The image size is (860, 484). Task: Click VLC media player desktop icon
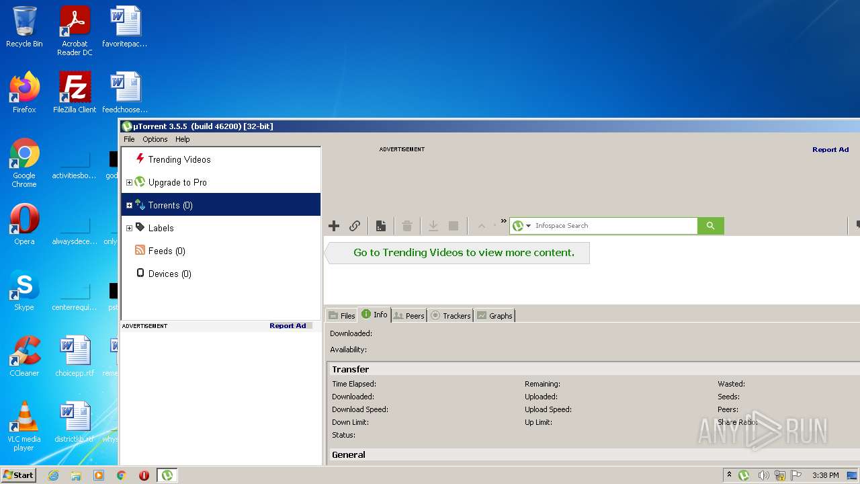(24, 426)
